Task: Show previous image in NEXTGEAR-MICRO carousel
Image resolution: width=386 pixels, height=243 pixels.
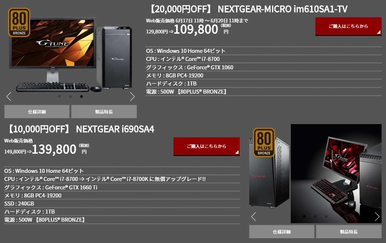Action: click(9, 97)
